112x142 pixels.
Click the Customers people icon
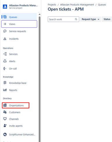coord(5,112)
